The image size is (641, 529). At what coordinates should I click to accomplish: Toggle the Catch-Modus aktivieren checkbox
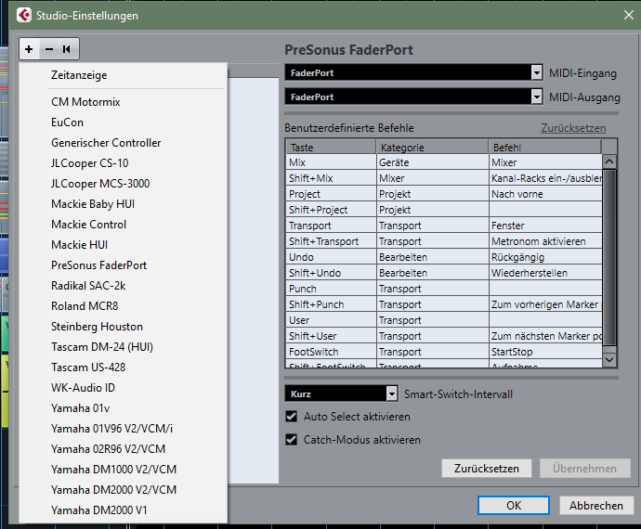(x=292, y=439)
